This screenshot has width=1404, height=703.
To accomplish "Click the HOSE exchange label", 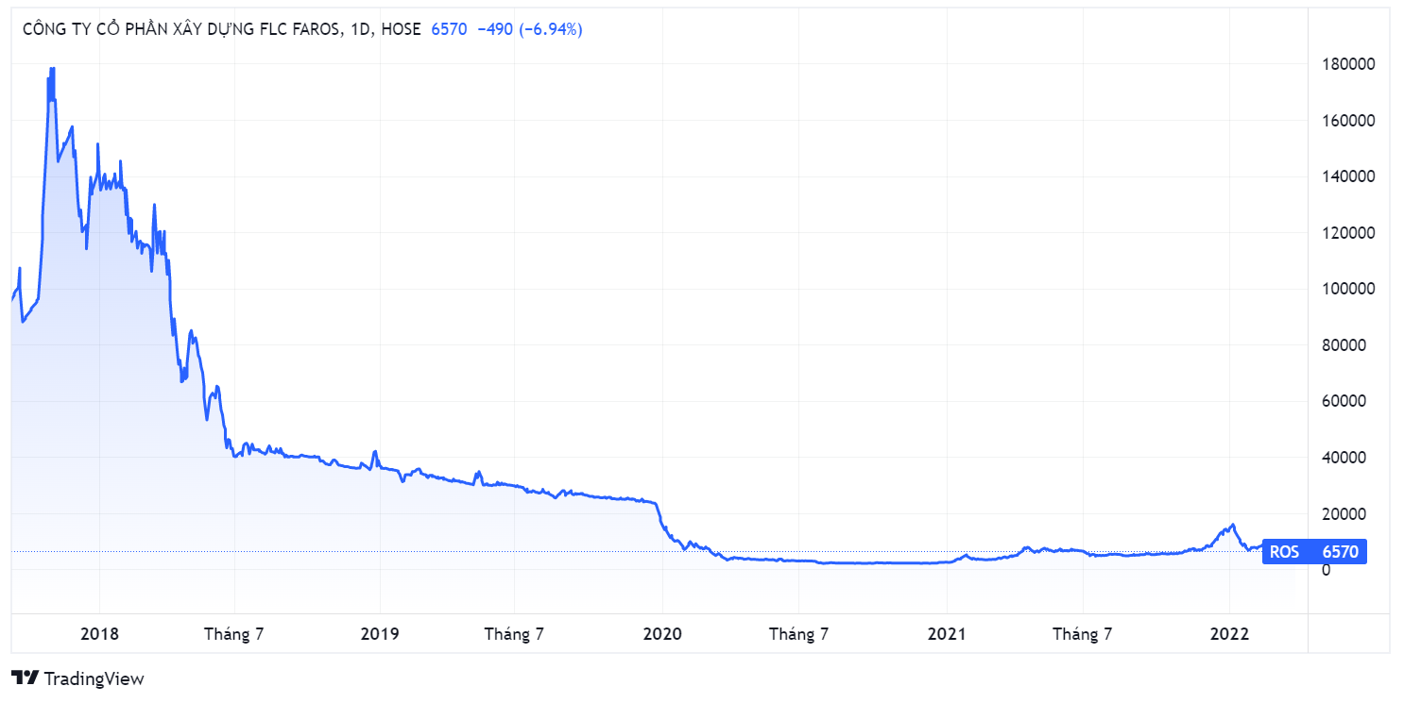I will [402, 29].
